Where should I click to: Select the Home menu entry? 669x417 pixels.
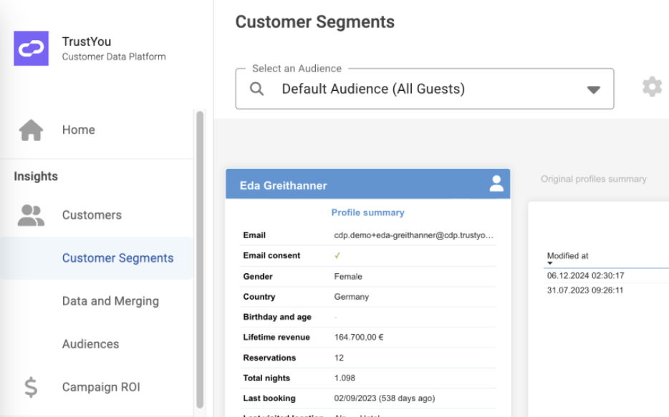tap(79, 130)
